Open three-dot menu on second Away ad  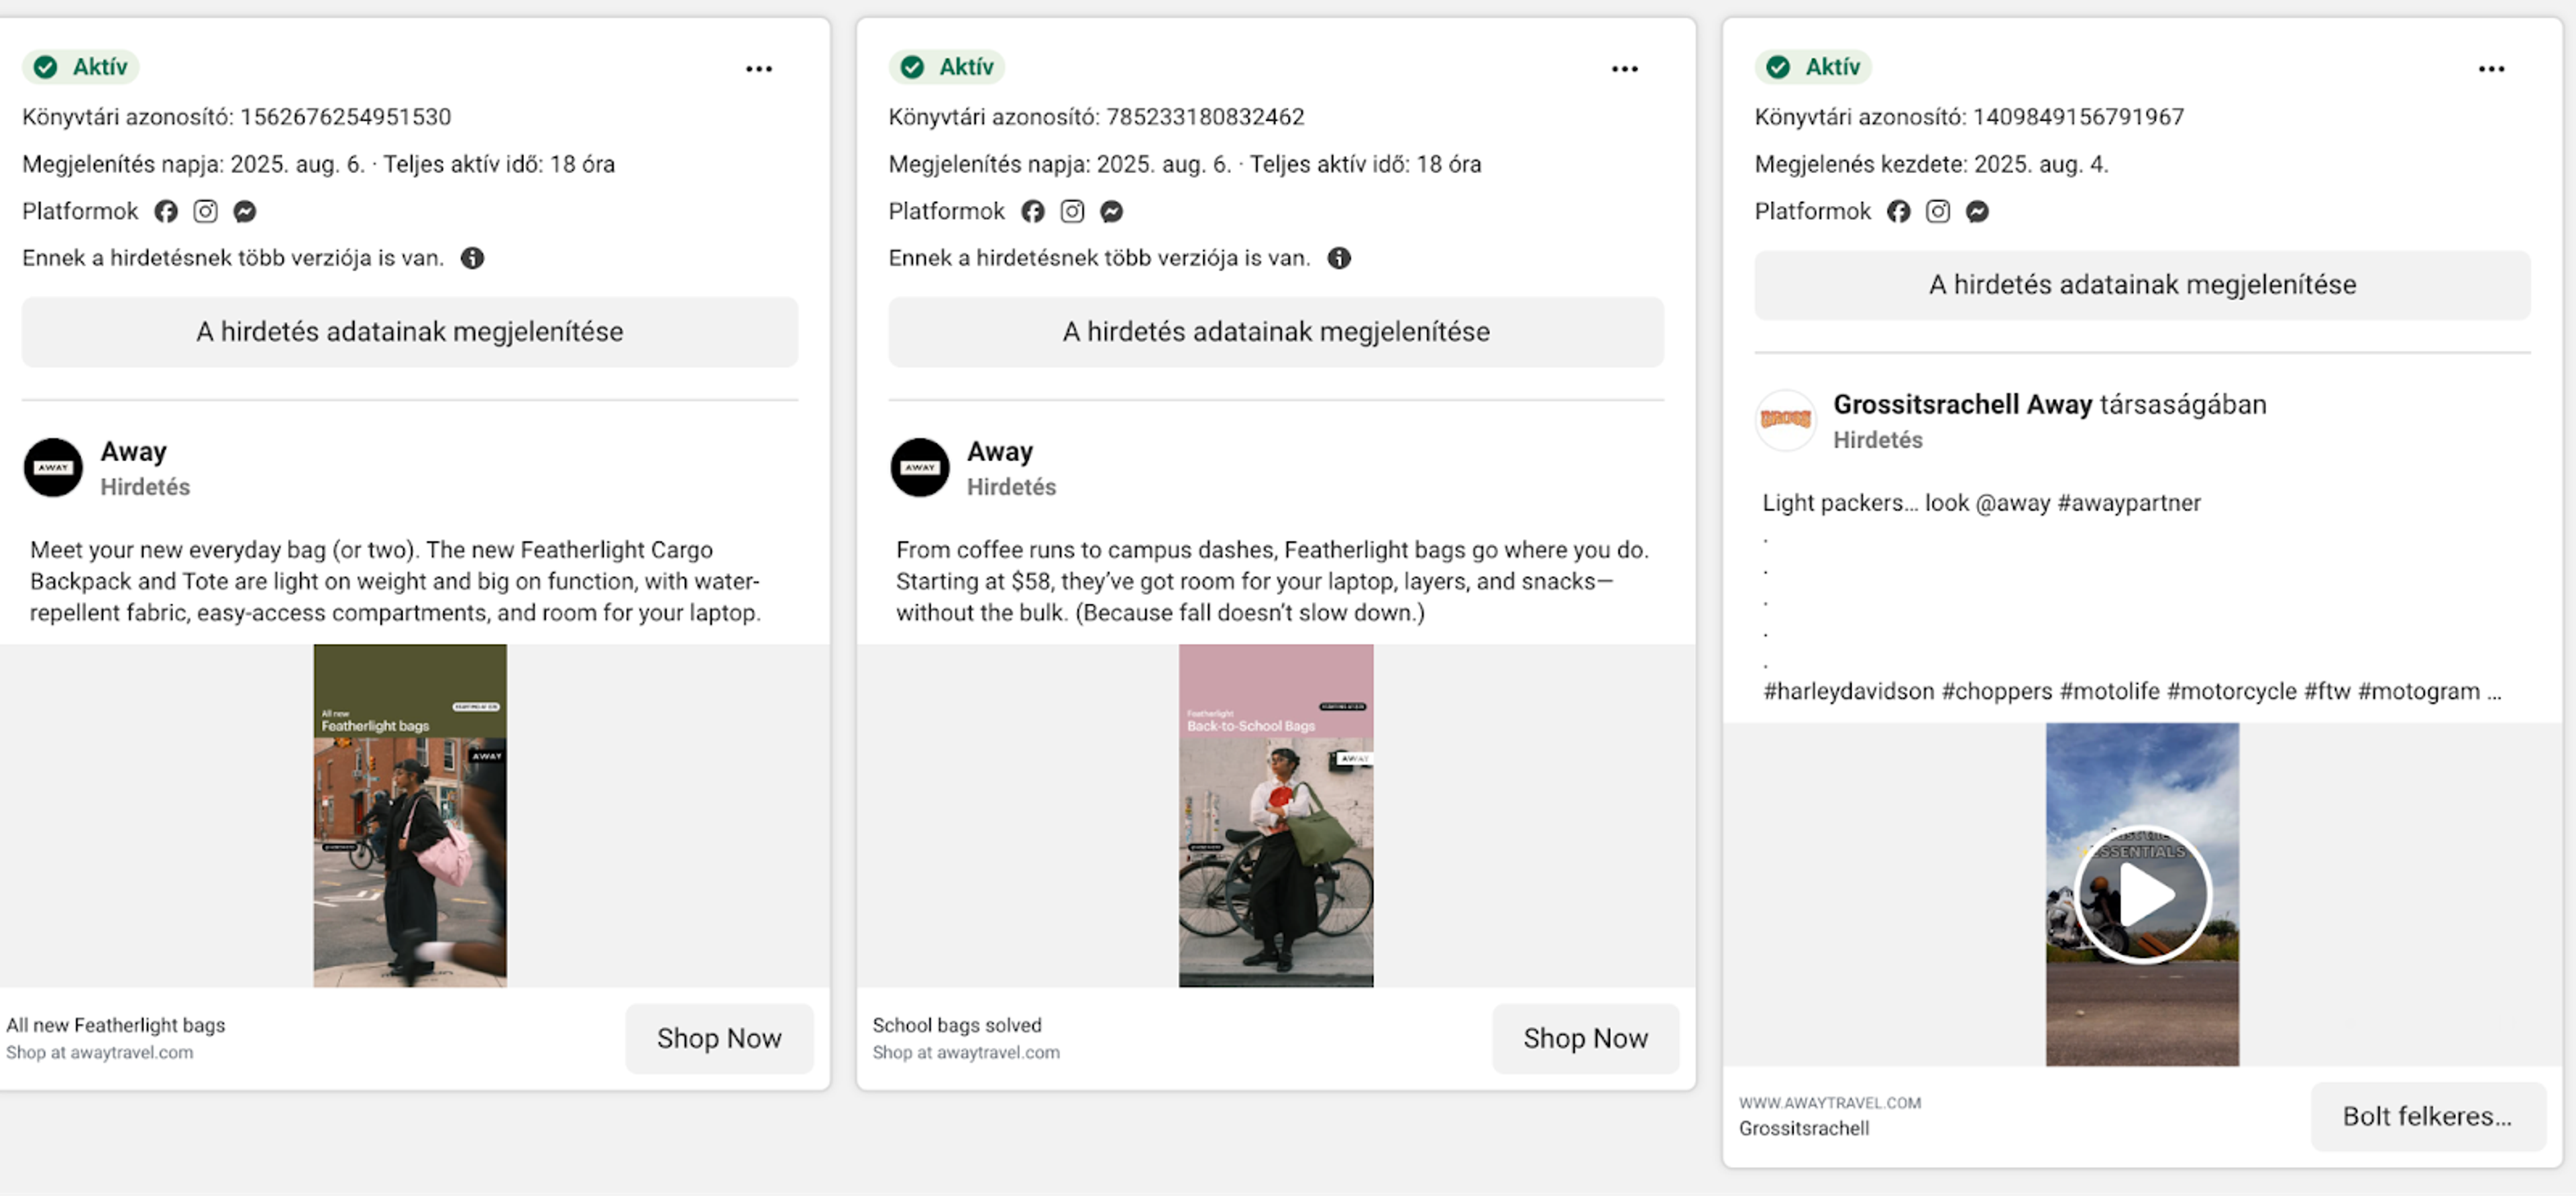[1625, 69]
